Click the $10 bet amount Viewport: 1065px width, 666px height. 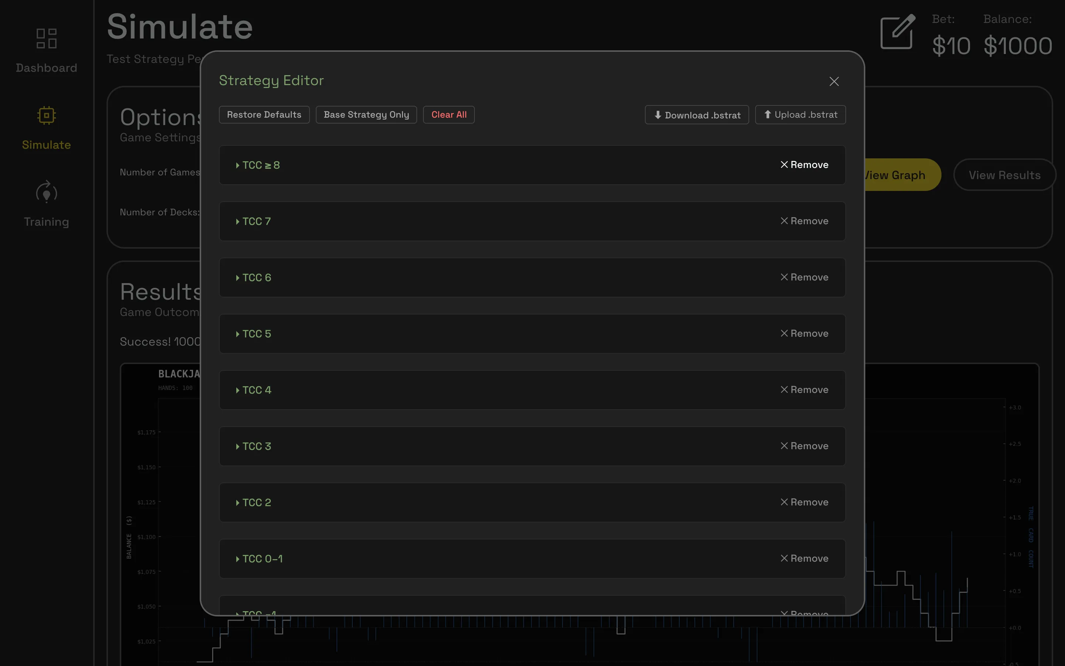pos(951,46)
